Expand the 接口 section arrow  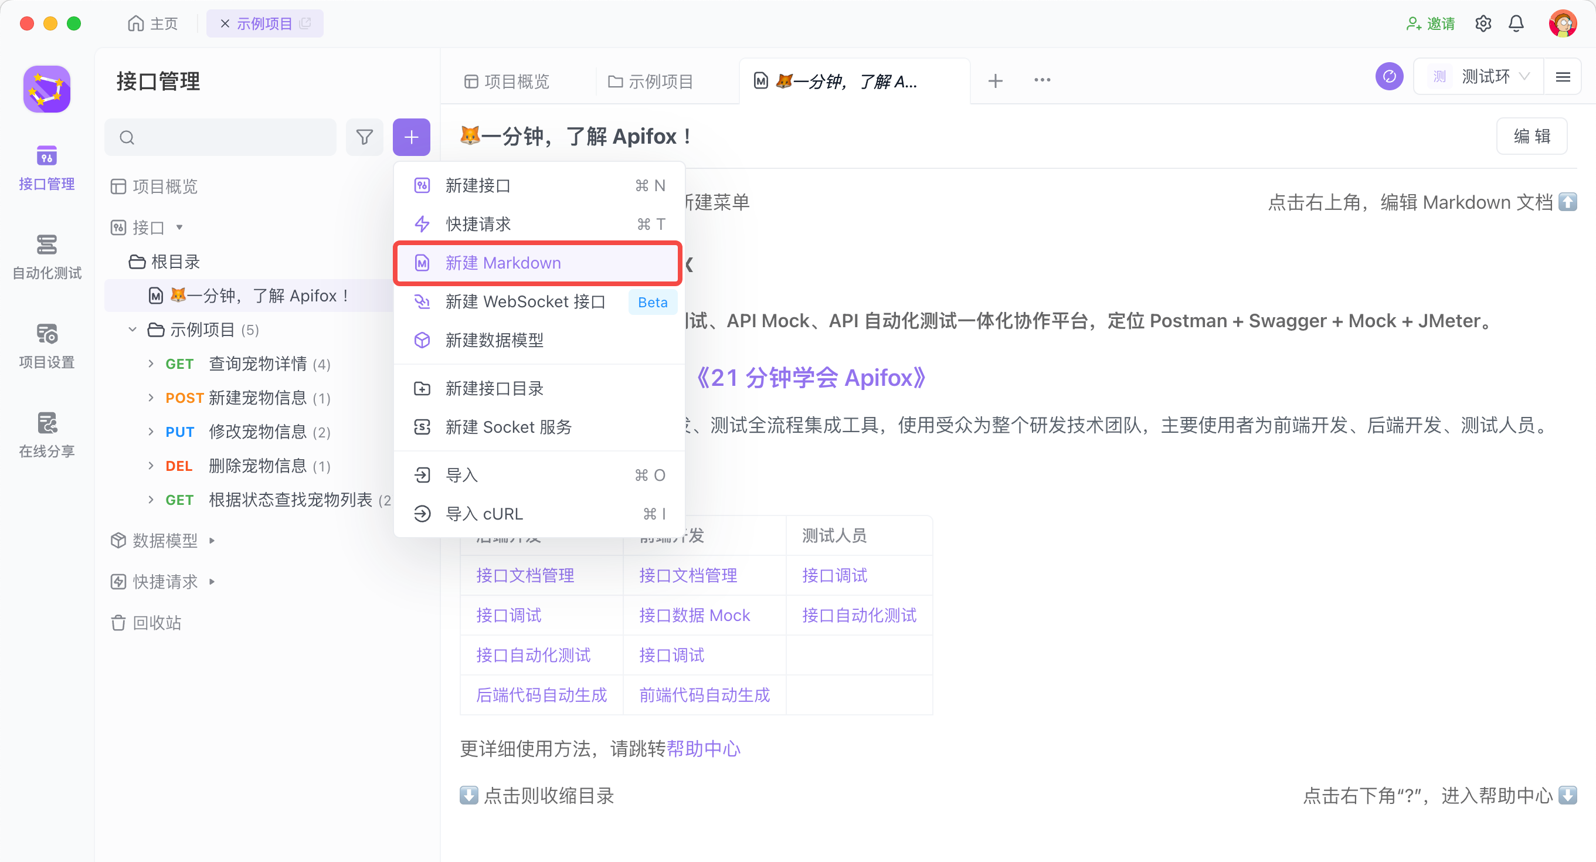[179, 228]
